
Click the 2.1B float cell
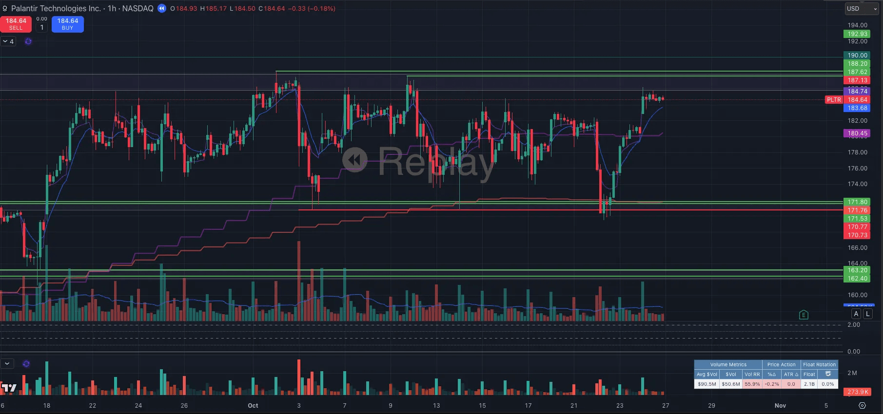coord(809,384)
